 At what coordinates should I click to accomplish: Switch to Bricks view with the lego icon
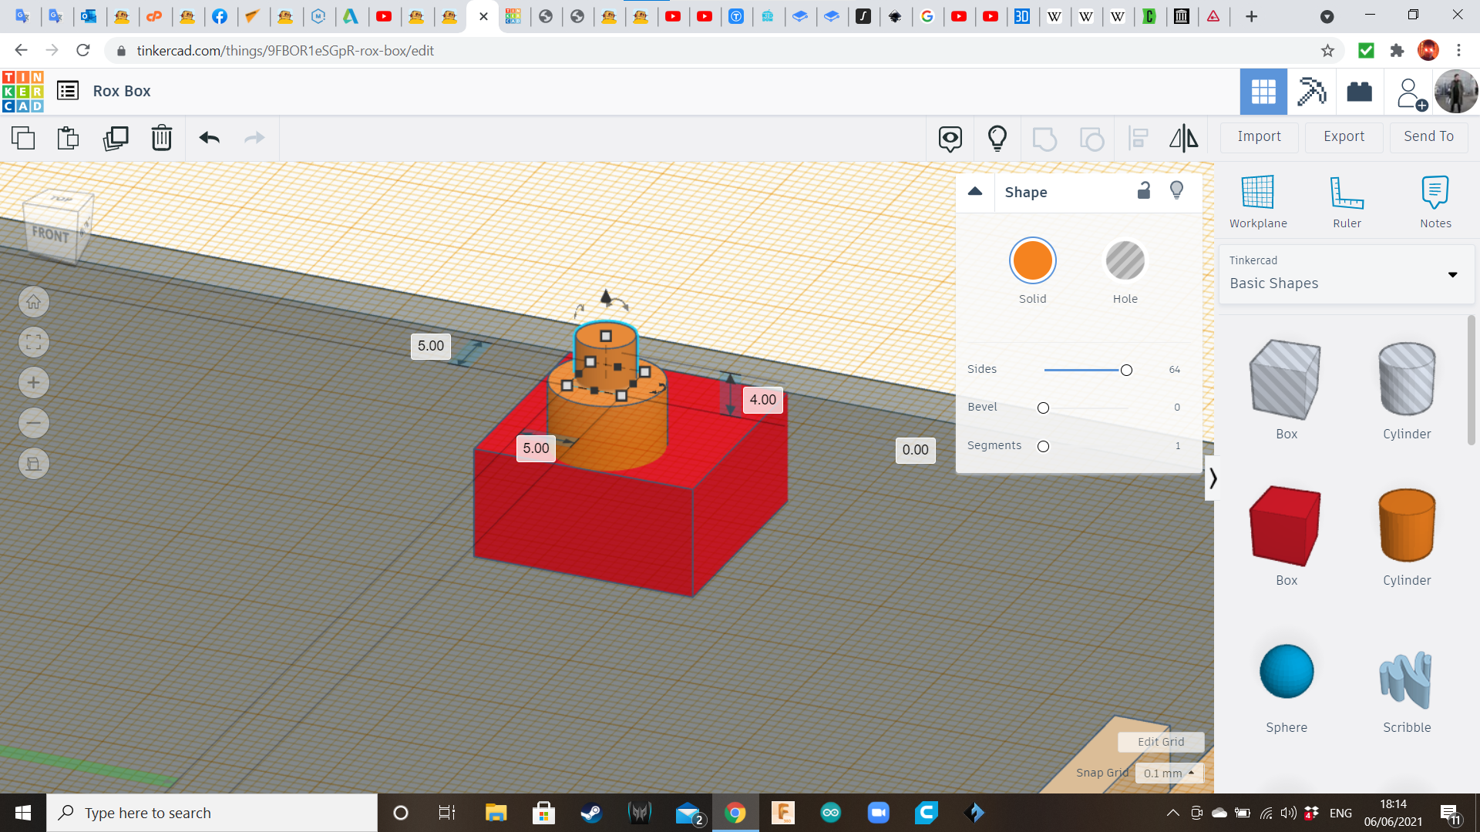[x=1359, y=92]
